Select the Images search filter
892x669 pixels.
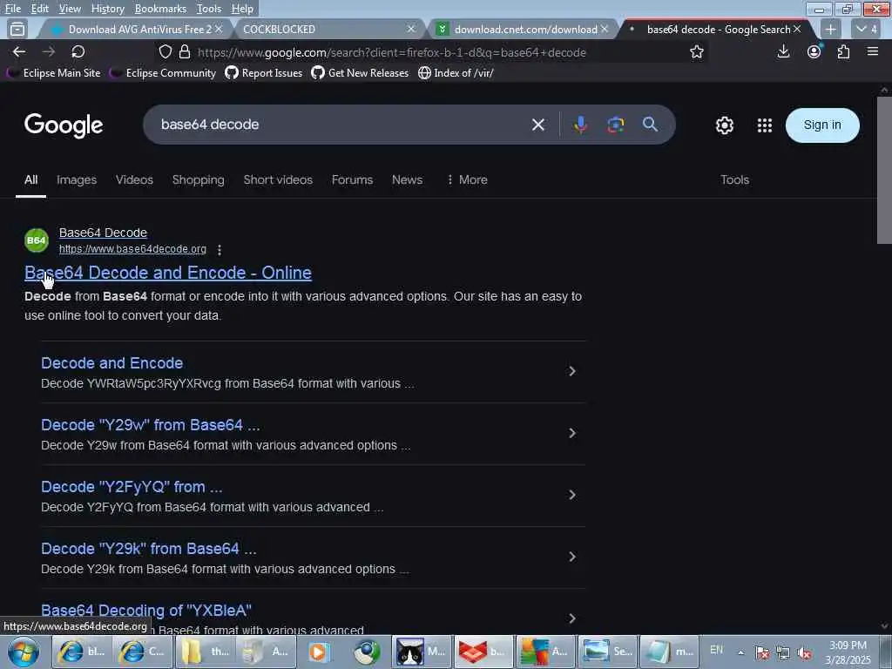coord(77,179)
